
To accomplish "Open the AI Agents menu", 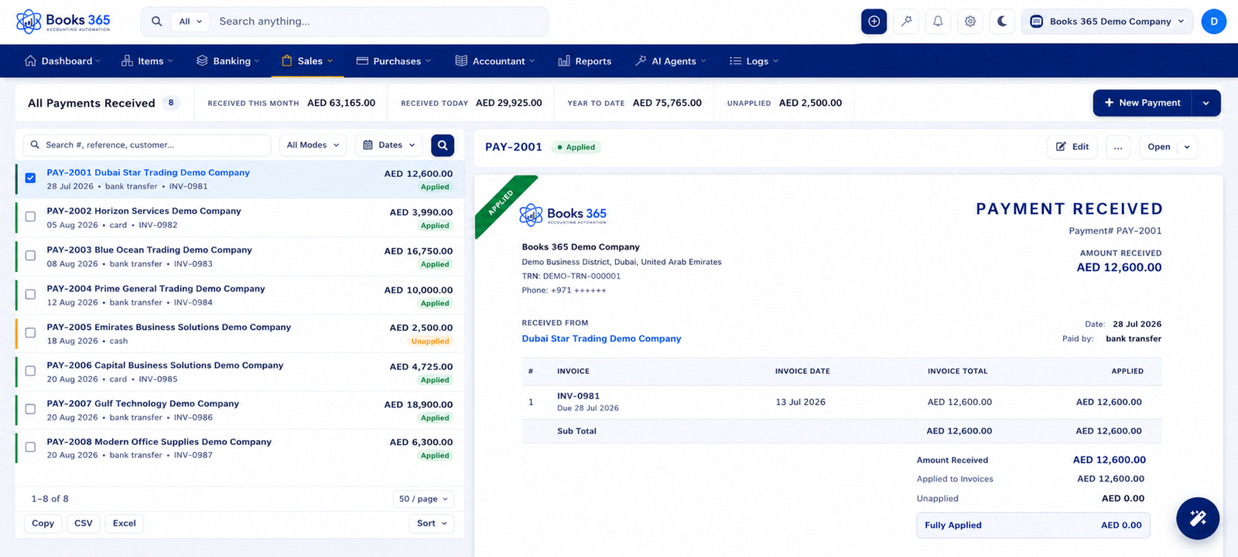I will pyautogui.click(x=671, y=61).
